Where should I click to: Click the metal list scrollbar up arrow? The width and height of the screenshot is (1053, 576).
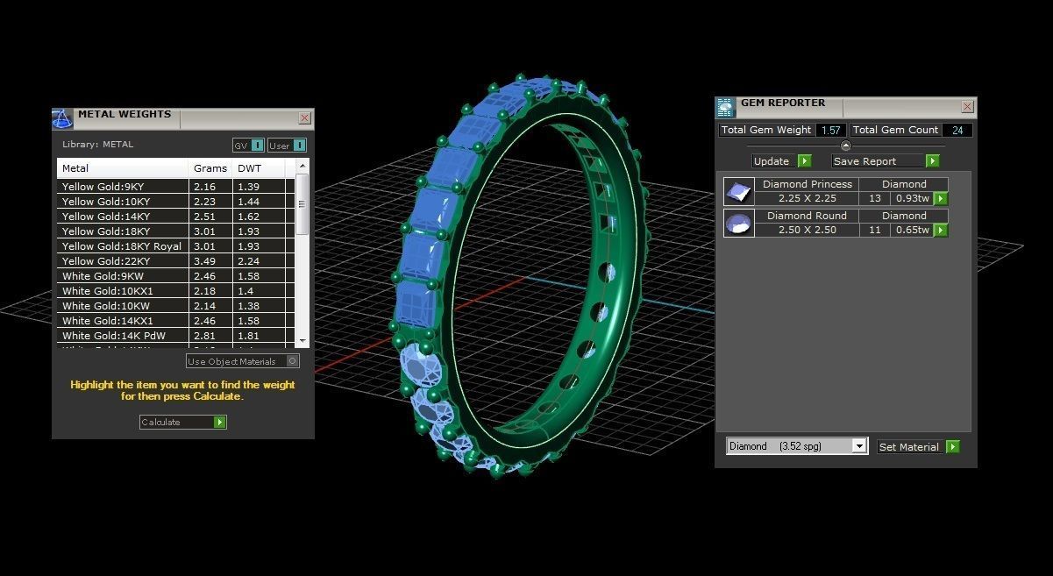click(302, 166)
